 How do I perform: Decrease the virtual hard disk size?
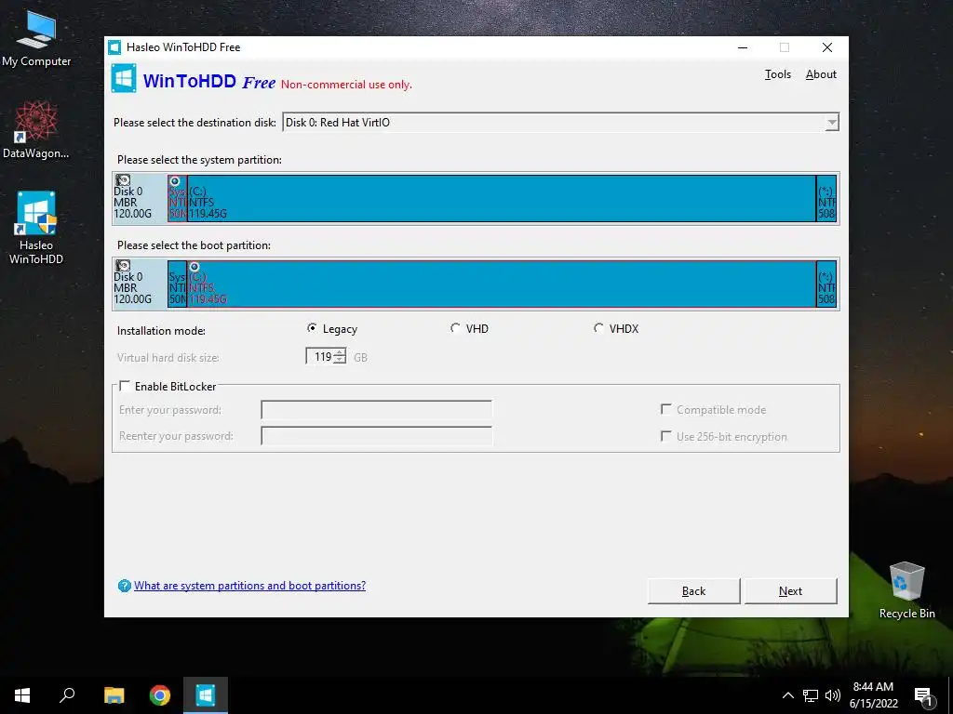click(340, 360)
